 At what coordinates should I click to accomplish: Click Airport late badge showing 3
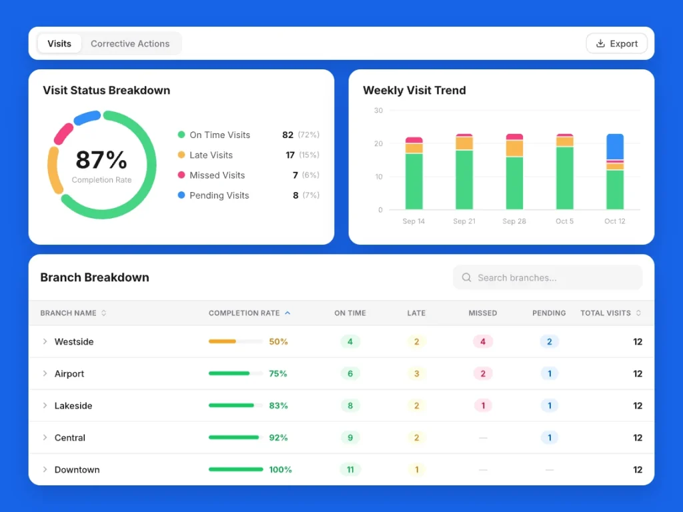416,373
